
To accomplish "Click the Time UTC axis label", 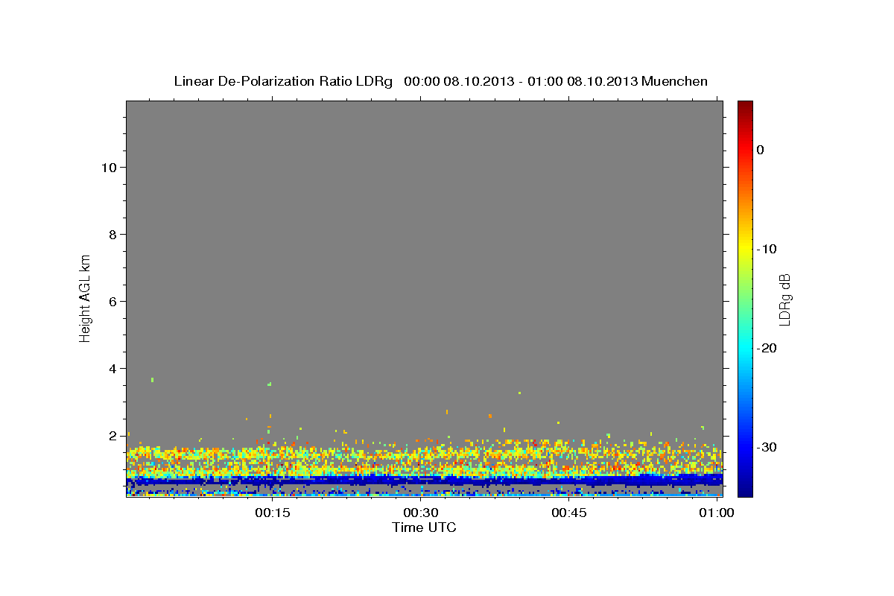I will coord(424,527).
